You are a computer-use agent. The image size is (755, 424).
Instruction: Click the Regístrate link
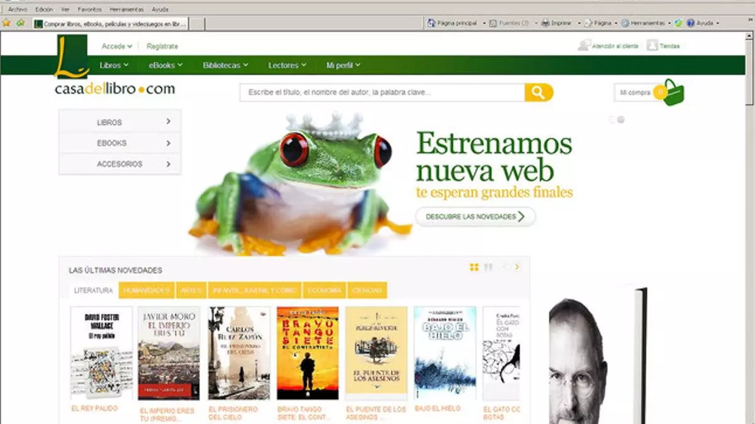tap(162, 46)
